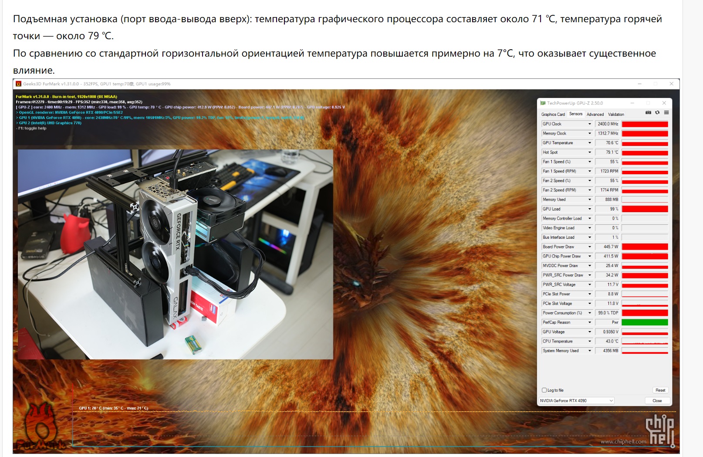The image size is (703, 457).
Task: Click the Fan 2 Speed value 1714 RPM
Action: 607,190
